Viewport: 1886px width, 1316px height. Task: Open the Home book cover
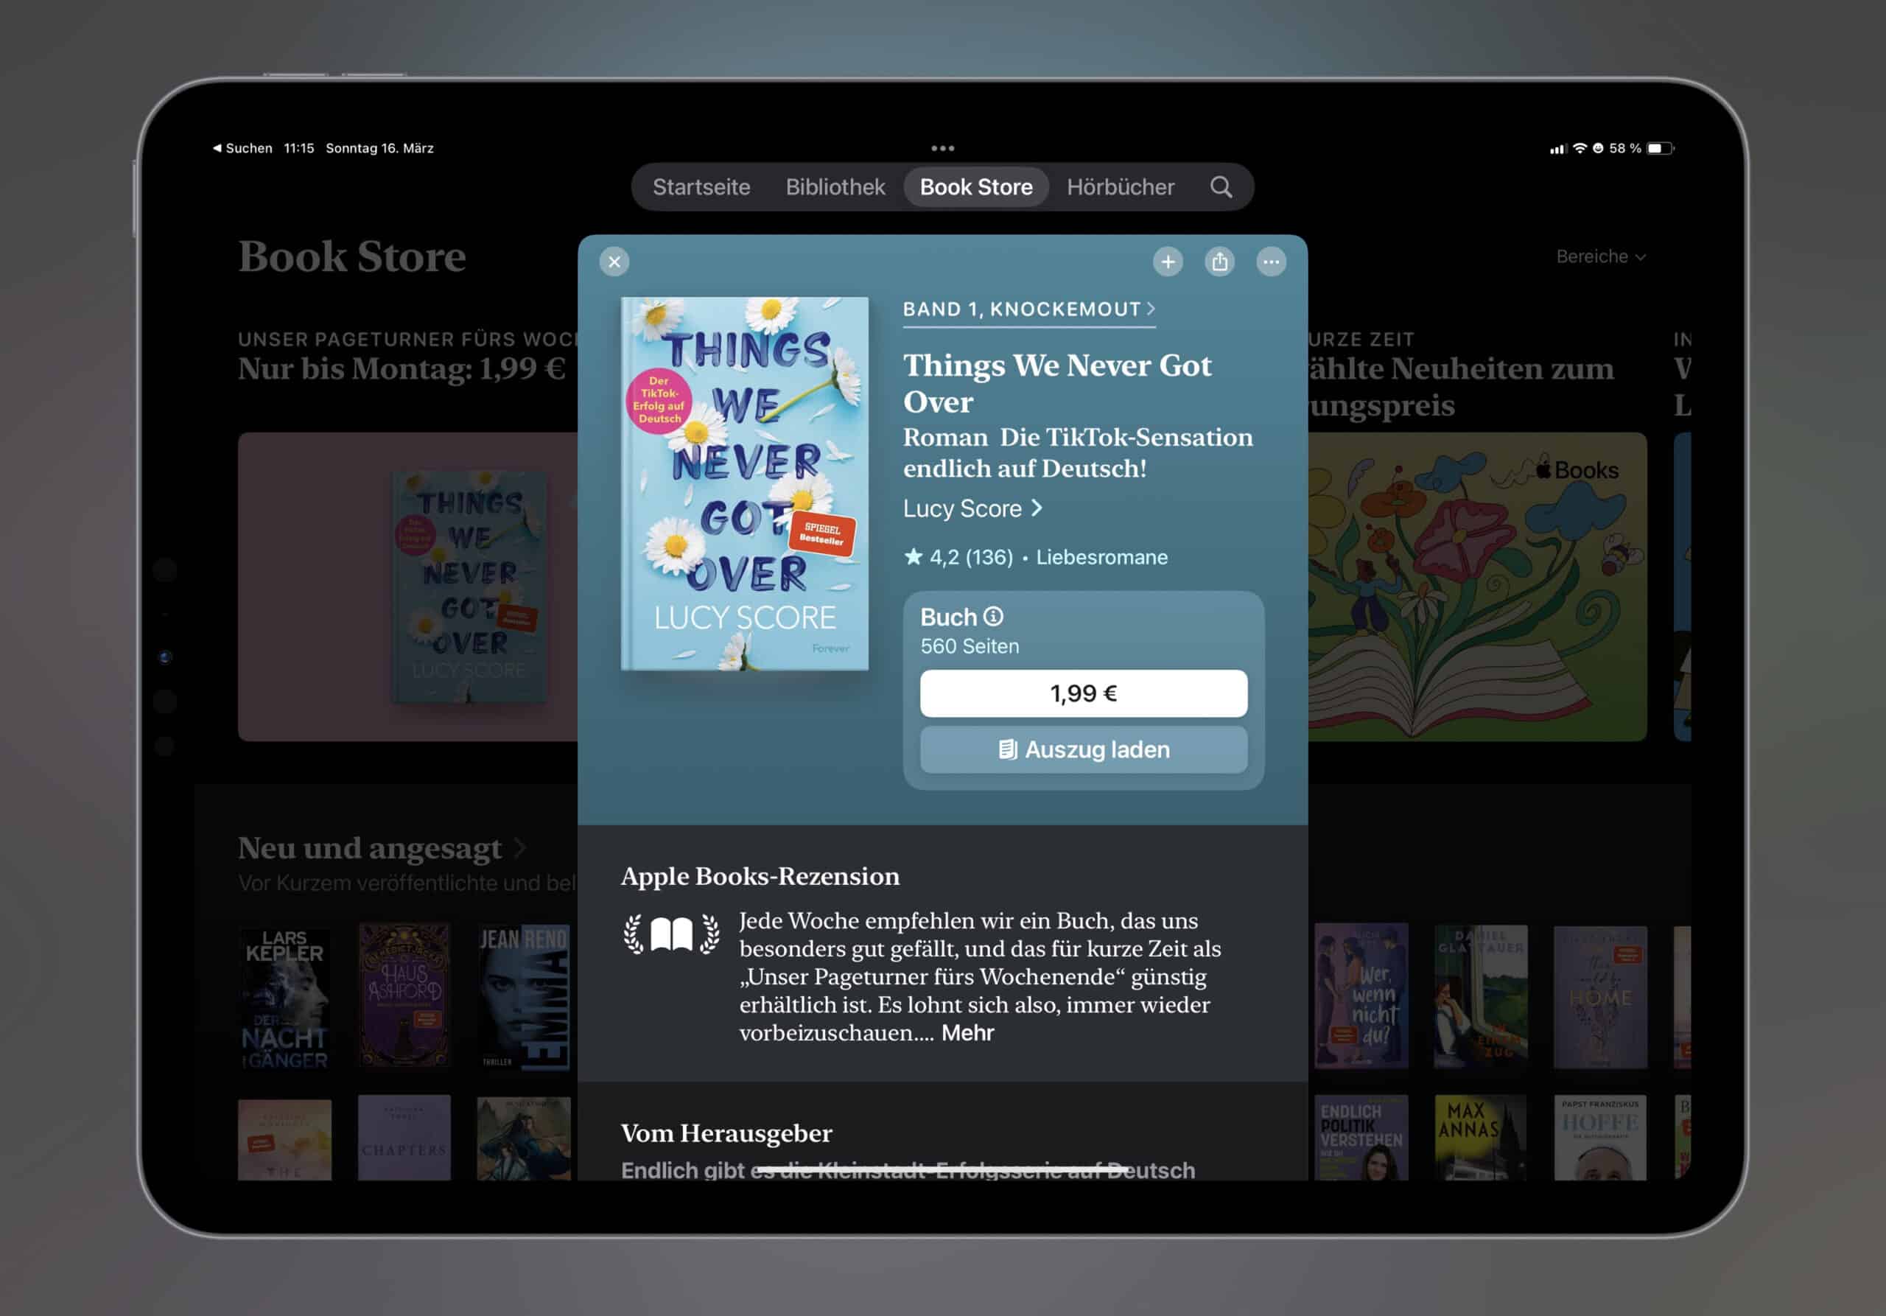pyautogui.click(x=1600, y=997)
